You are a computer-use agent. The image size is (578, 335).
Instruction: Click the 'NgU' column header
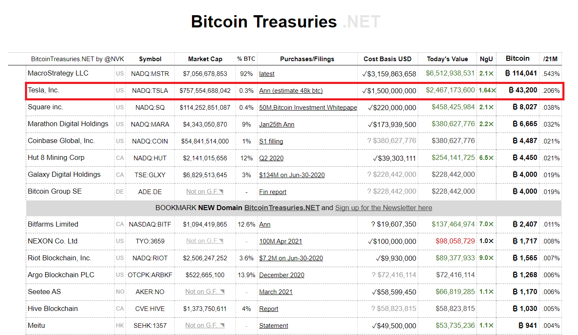click(x=486, y=59)
